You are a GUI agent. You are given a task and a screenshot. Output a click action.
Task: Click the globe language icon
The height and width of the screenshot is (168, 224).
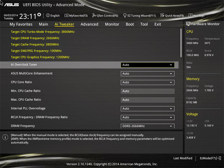(48, 15)
